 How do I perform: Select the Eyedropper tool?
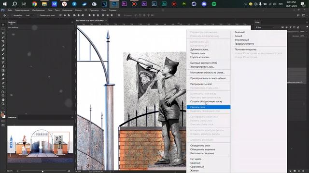pos(3,46)
